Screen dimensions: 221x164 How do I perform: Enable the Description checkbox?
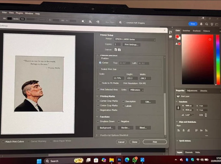(x=123, y=101)
